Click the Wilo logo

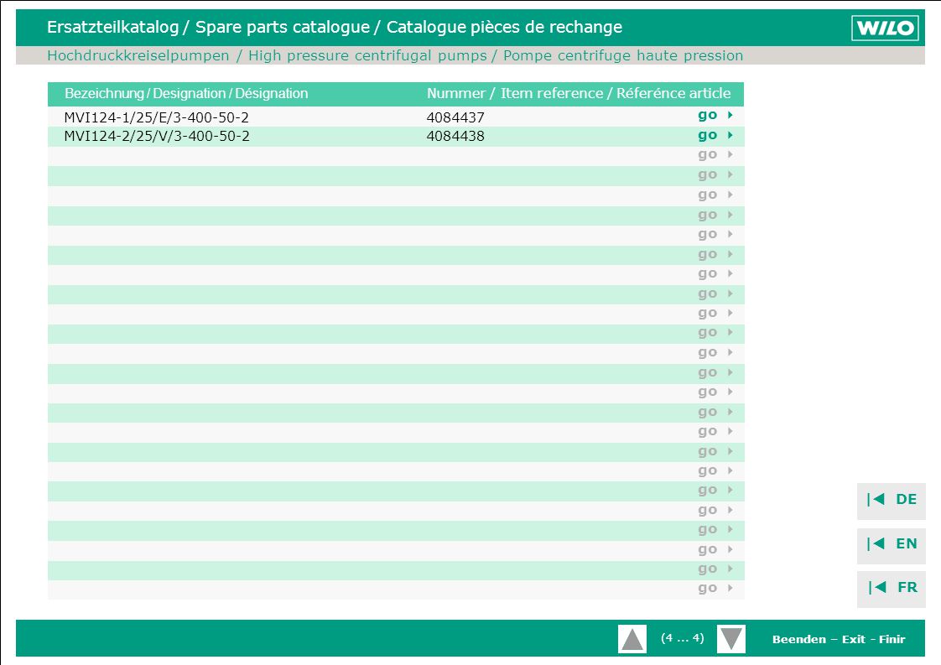click(x=885, y=28)
